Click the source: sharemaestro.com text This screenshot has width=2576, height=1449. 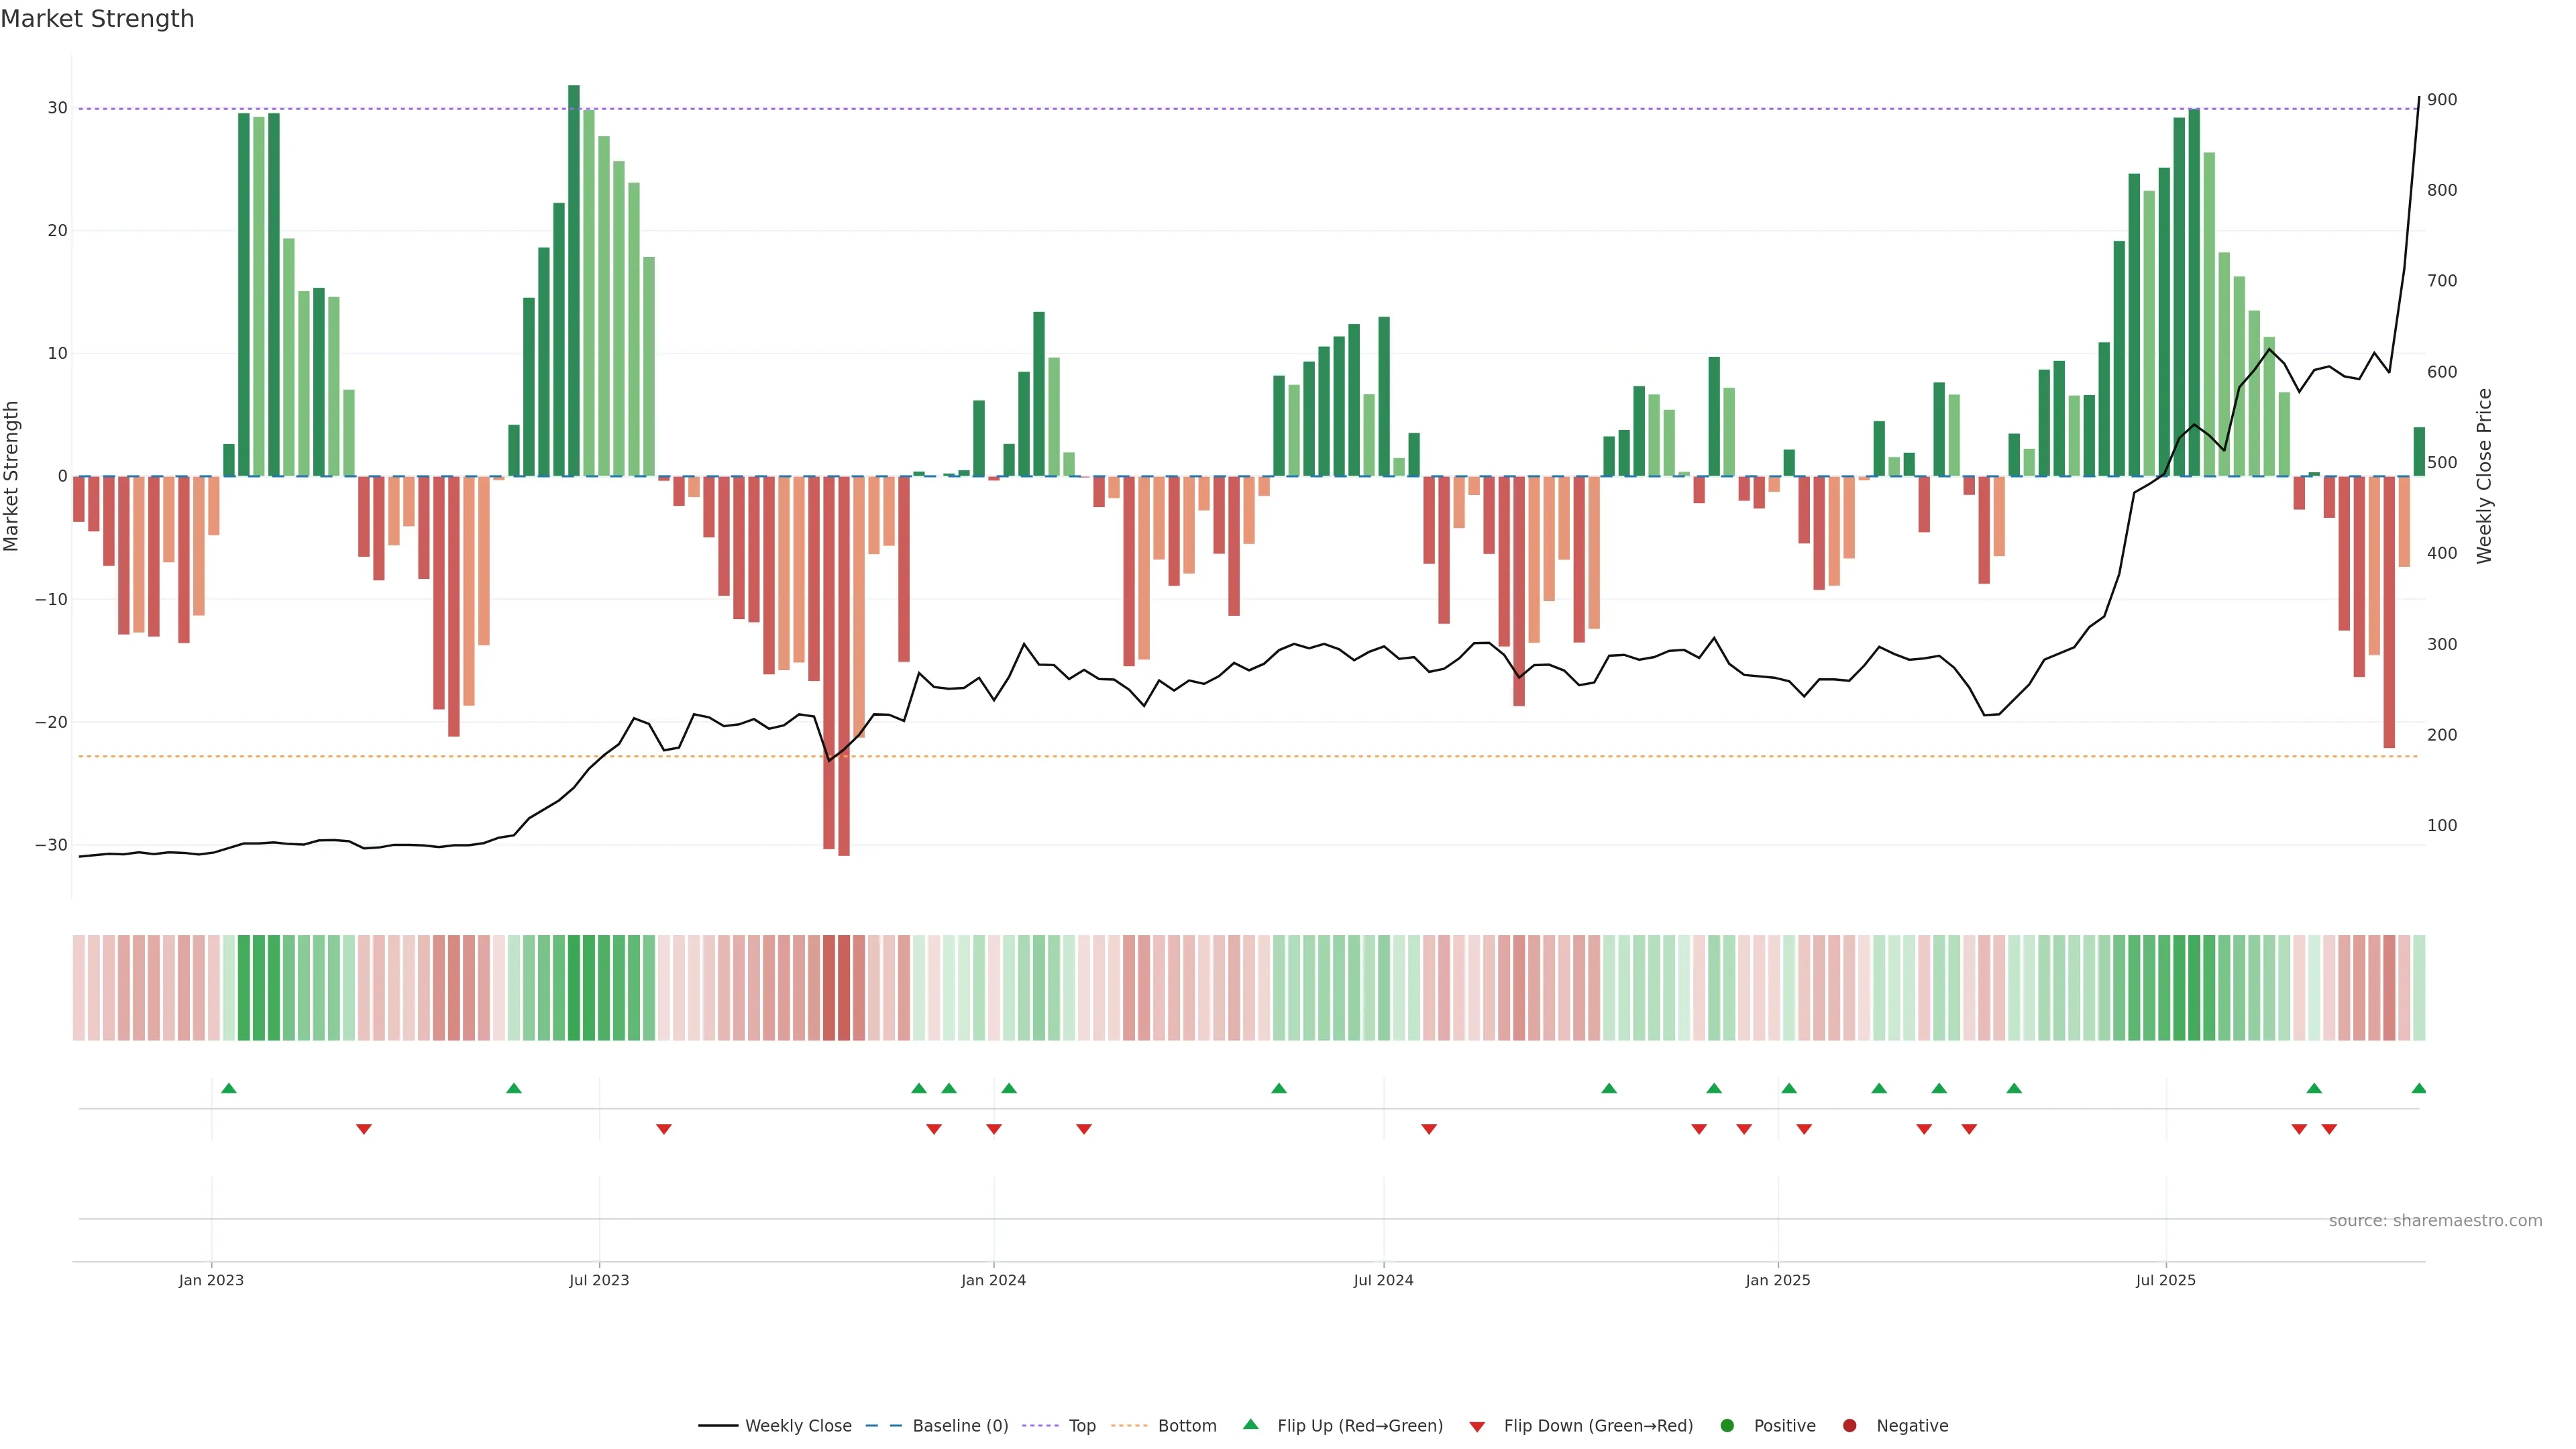point(2435,1221)
